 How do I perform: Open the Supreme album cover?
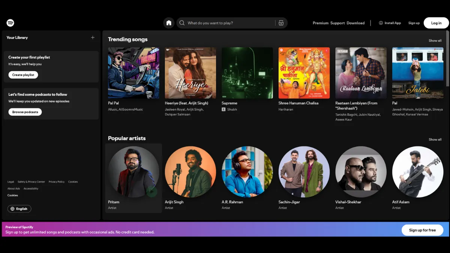[x=247, y=73]
